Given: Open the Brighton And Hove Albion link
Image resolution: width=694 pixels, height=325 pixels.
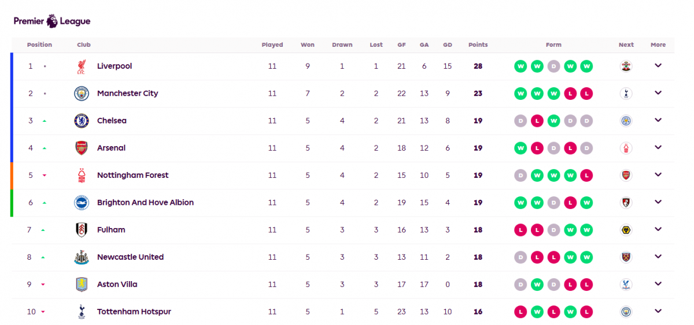Looking at the screenshot, I should (x=145, y=203).
